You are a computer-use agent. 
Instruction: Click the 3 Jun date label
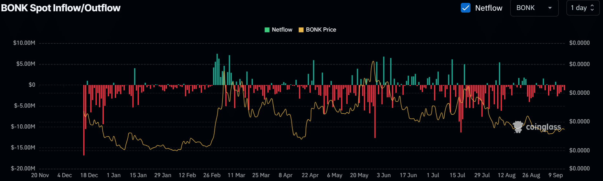coord(384,175)
